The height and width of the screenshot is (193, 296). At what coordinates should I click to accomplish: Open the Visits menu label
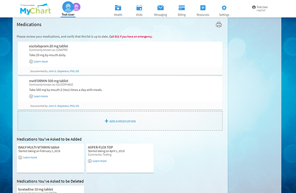point(139,15)
